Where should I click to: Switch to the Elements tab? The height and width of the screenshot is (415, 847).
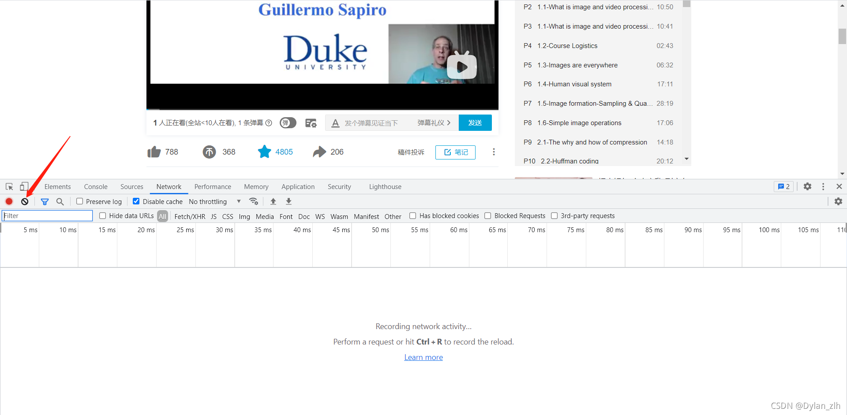coord(57,186)
